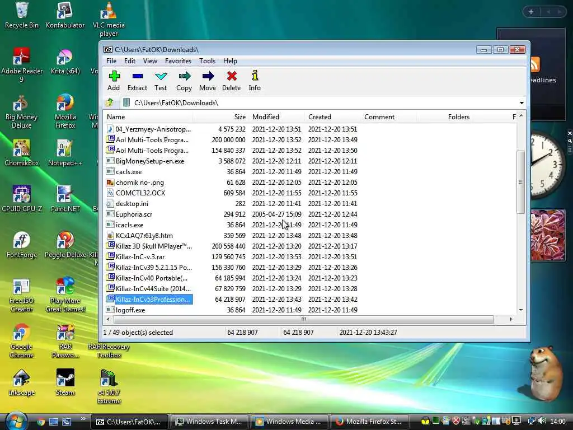Open the Info toolbar icon

(255, 81)
